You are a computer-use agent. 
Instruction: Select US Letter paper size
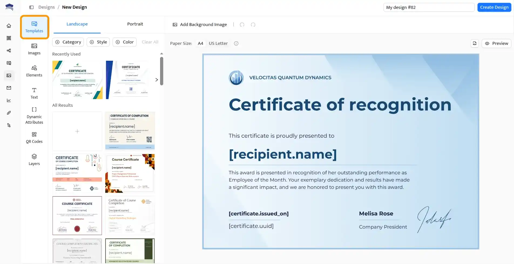pyautogui.click(x=218, y=43)
